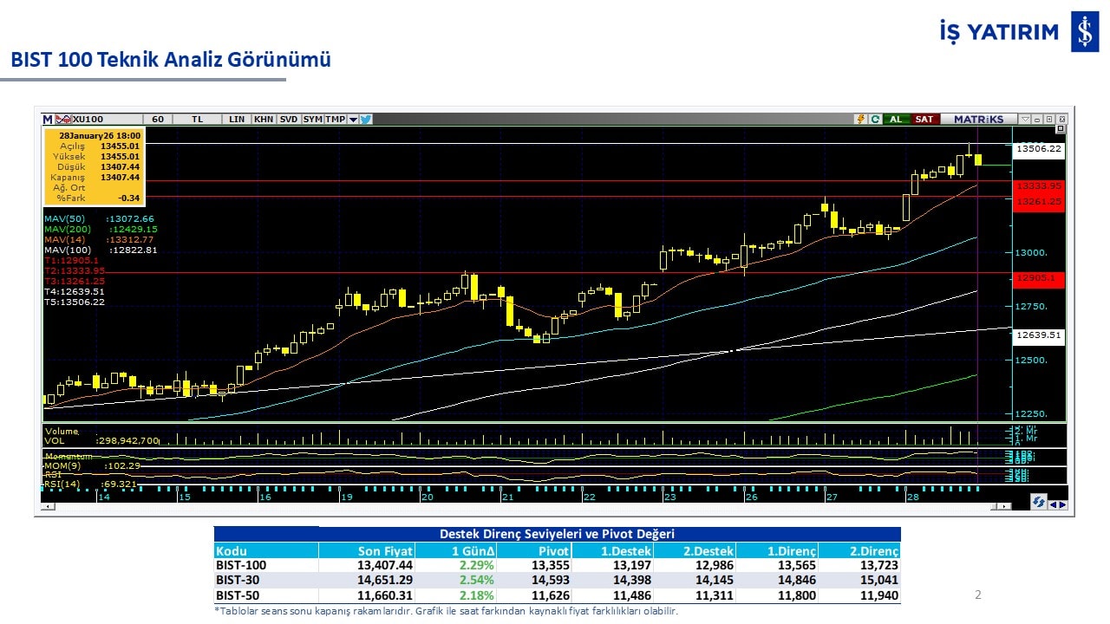Click the XU100 symbol field
Screen dimensions: 1110x624
coord(88,120)
